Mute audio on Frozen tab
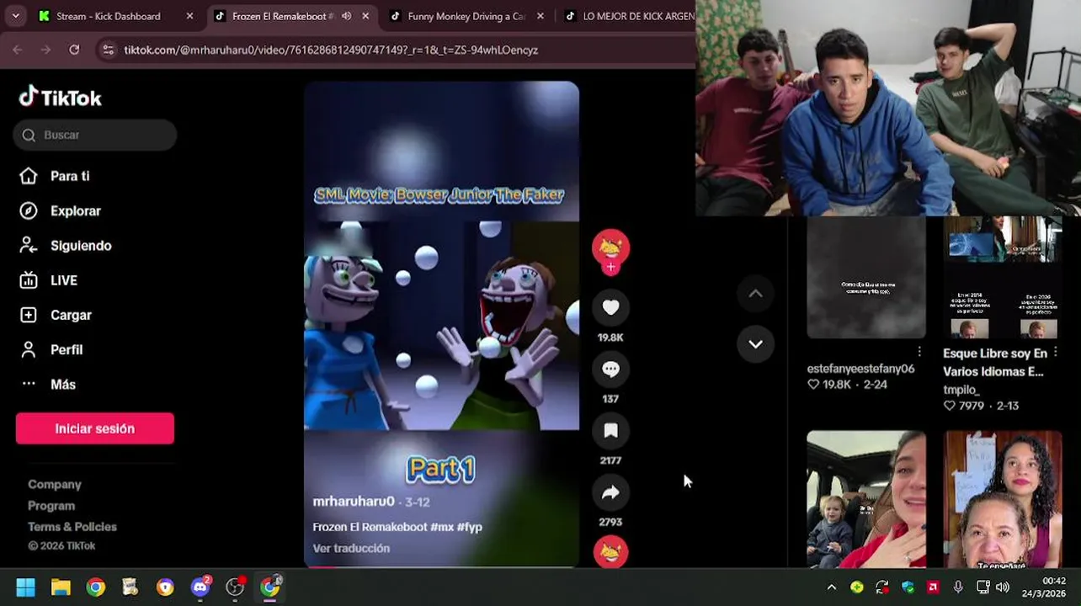 click(346, 16)
